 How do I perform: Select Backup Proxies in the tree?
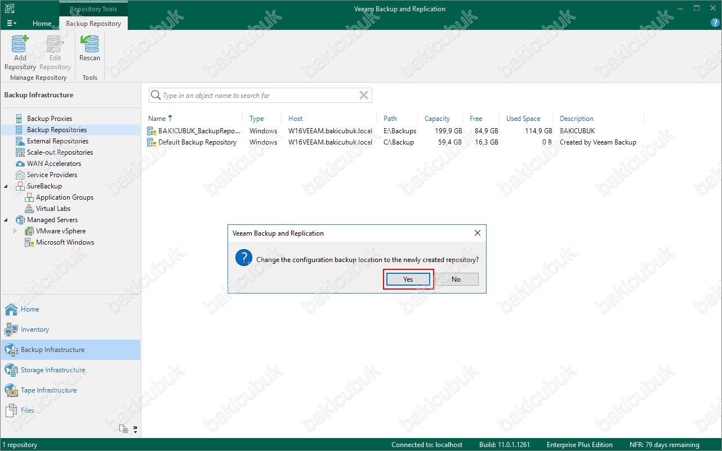(x=50, y=119)
